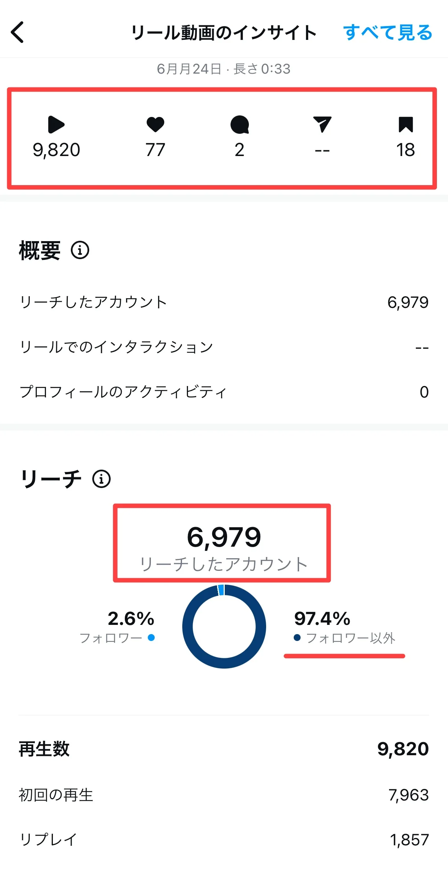Image resolution: width=448 pixels, height=871 pixels.
Task: Tap the back arrow icon
Action: point(18,32)
